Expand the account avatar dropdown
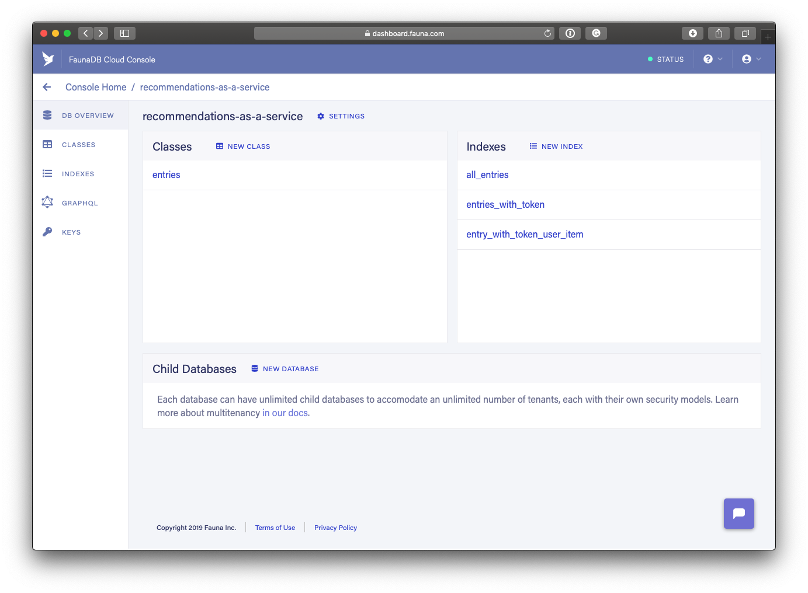Viewport: 808px width, 593px height. click(x=747, y=59)
